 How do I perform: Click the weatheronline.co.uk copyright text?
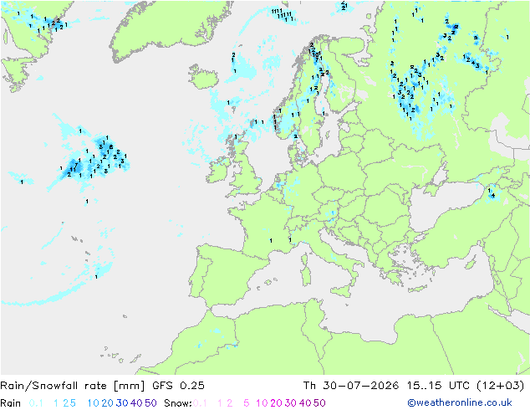point(460,403)
